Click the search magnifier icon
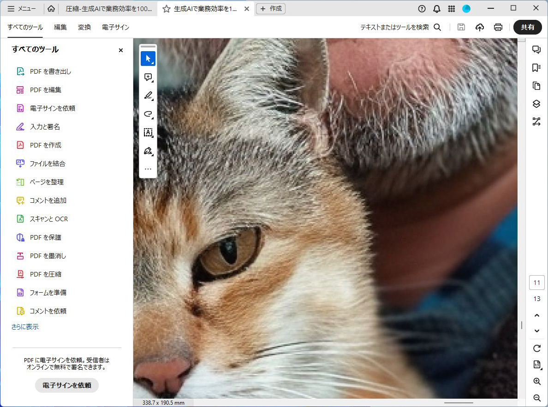 click(437, 27)
